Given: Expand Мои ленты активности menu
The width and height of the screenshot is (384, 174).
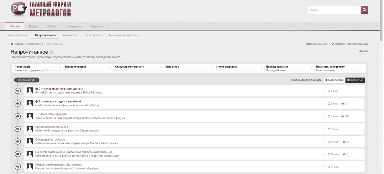Looking at the screenshot, I should 123,35.
